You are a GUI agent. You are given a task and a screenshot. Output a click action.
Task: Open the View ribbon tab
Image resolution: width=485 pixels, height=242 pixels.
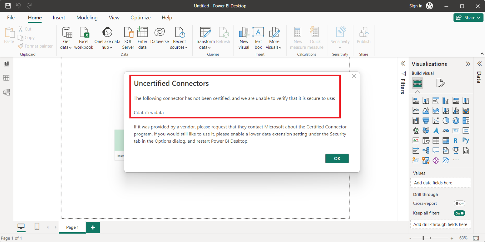click(x=114, y=18)
